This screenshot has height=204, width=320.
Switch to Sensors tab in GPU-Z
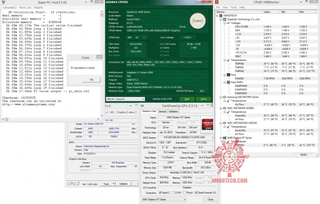tap(162, 112)
